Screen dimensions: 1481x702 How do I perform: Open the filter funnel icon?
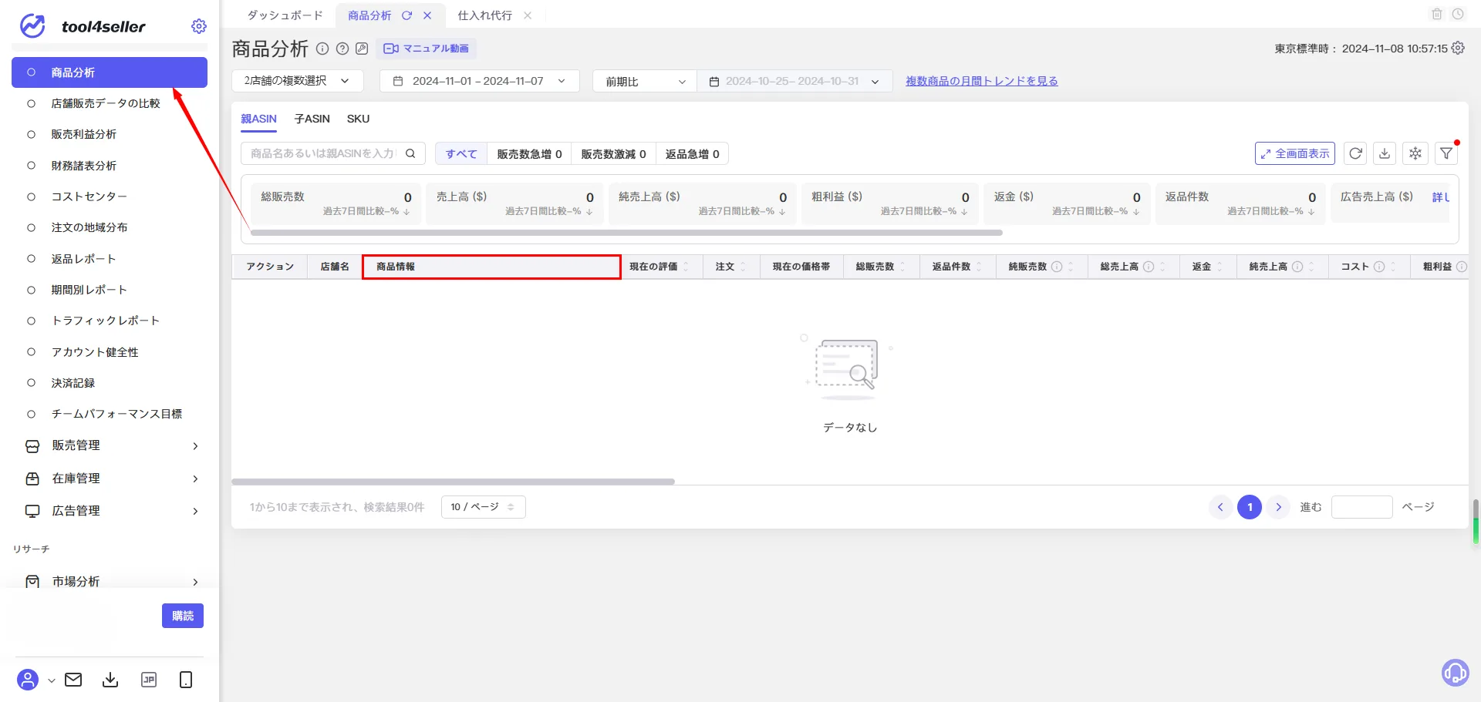pyautogui.click(x=1446, y=153)
